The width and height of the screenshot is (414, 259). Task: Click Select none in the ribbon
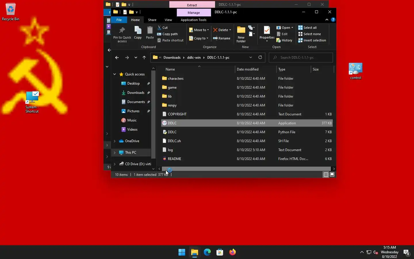pyautogui.click(x=309, y=34)
